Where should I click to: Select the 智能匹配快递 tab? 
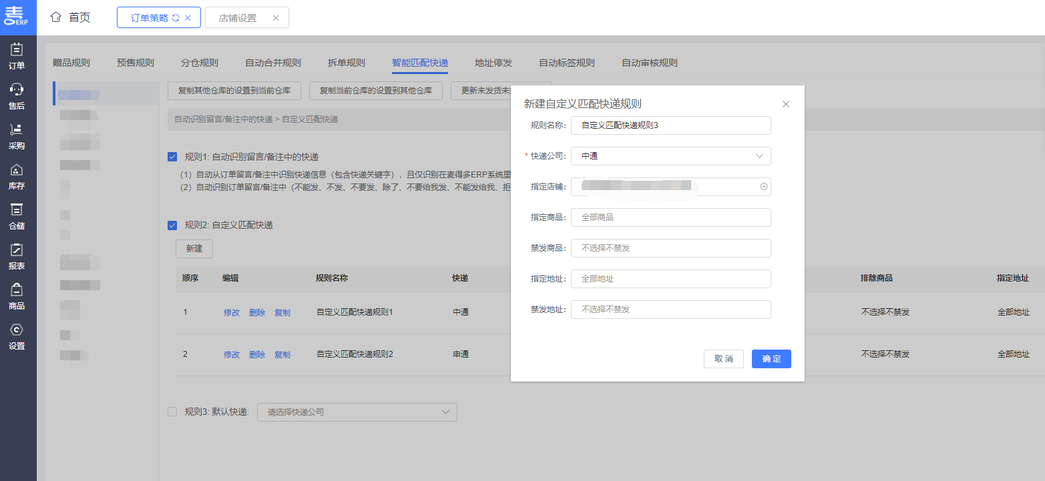point(420,63)
